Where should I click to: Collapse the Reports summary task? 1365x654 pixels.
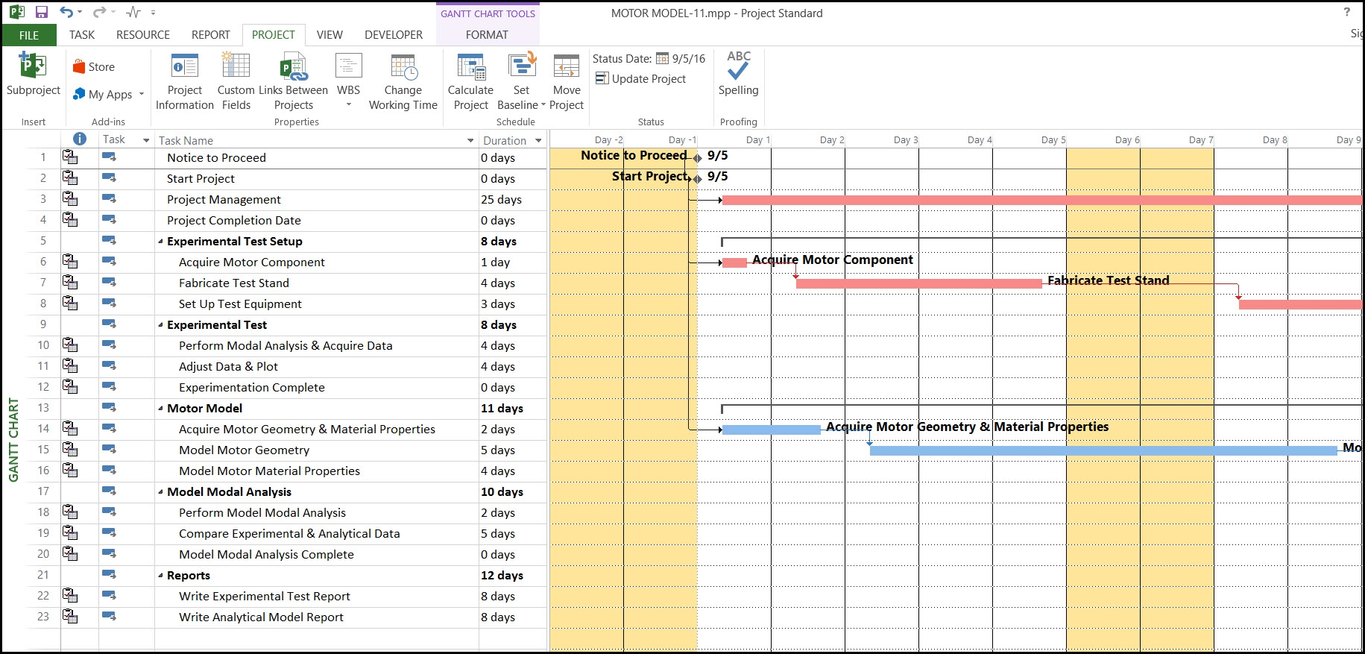point(161,576)
